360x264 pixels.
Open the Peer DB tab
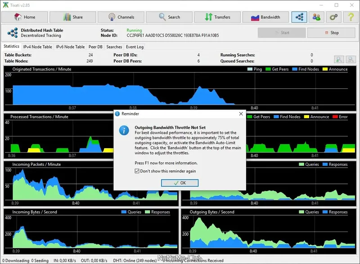tap(95, 47)
